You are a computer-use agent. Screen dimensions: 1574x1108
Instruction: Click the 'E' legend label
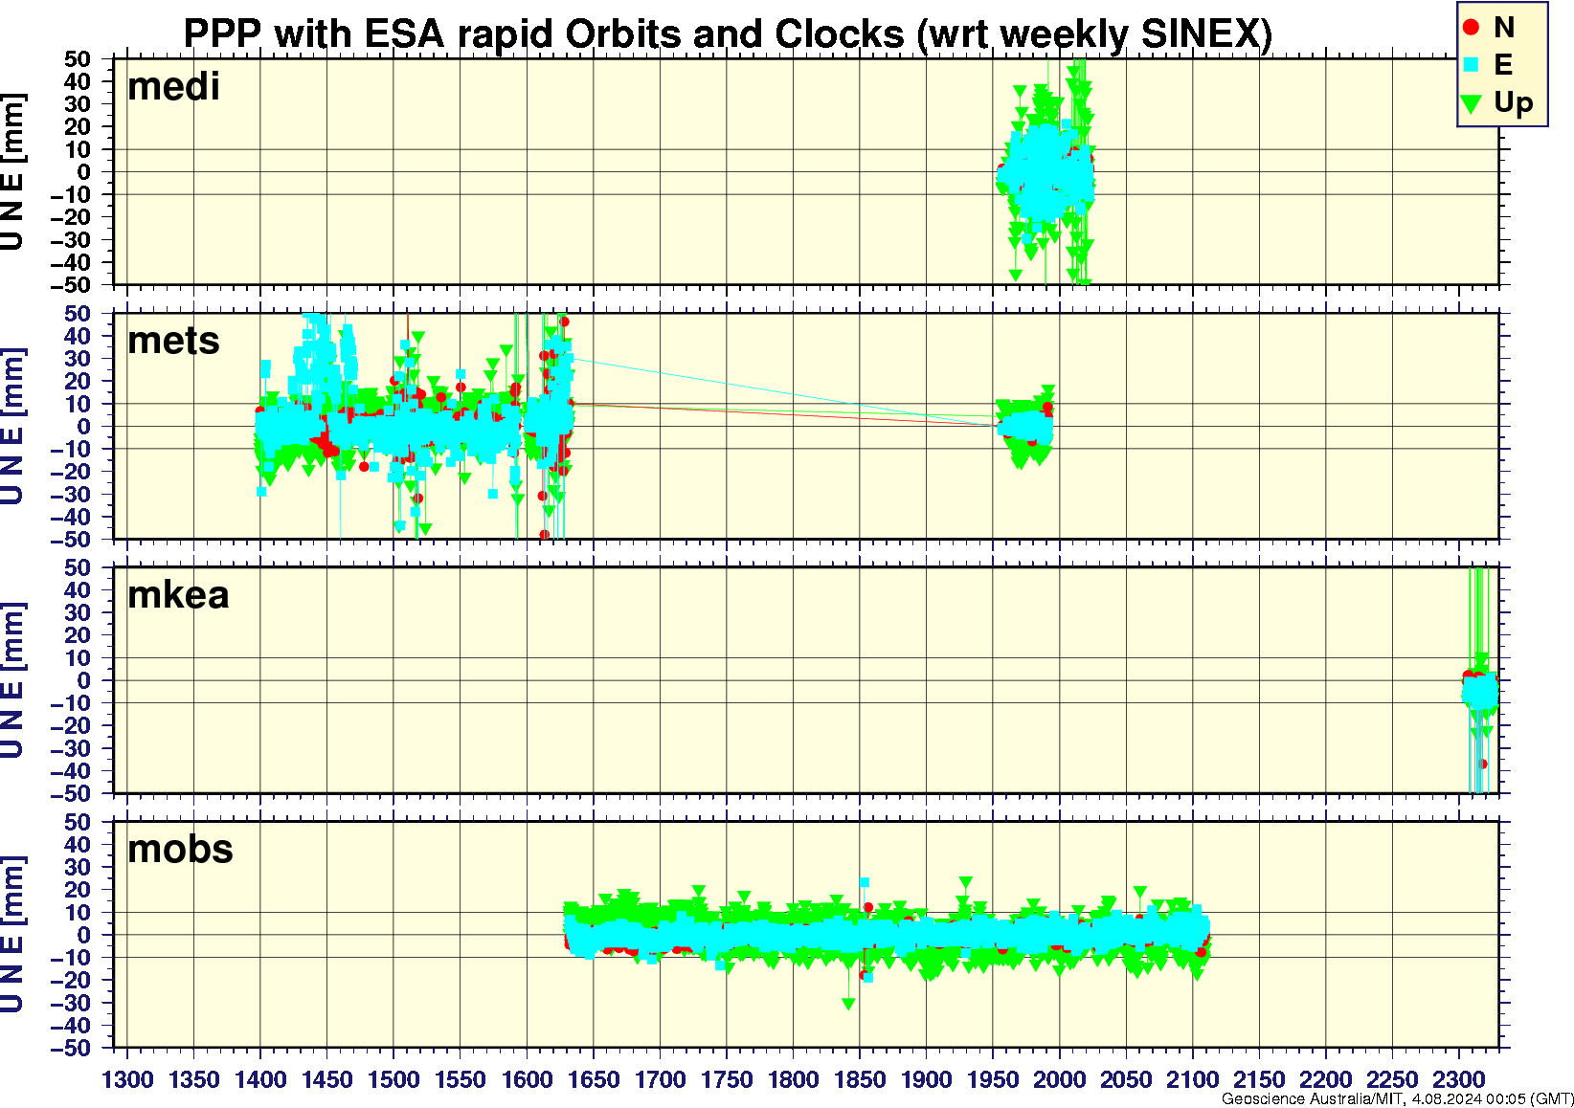point(1503,65)
